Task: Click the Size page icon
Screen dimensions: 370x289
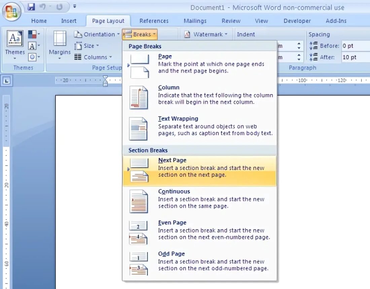Action: click(78, 46)
